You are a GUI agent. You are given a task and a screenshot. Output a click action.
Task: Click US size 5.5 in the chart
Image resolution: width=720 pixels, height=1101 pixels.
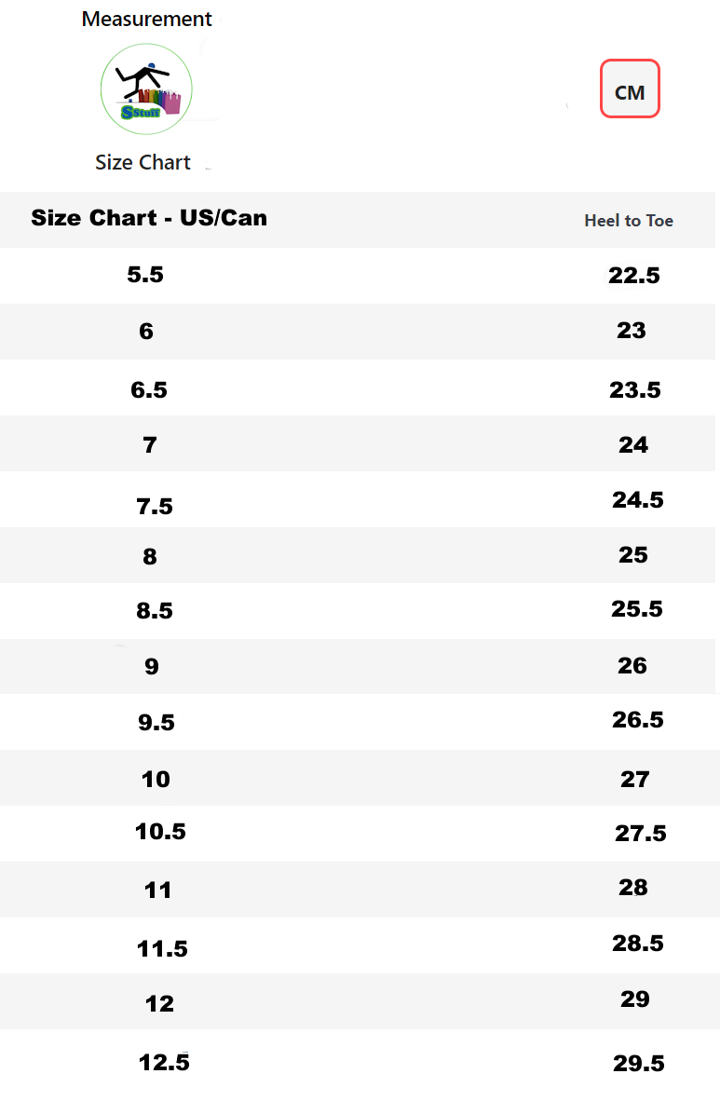click(x=145, y=275)
